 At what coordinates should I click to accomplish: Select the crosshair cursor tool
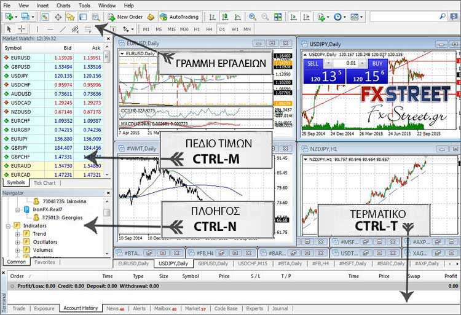pyautogui.click(x=22, y=29)
